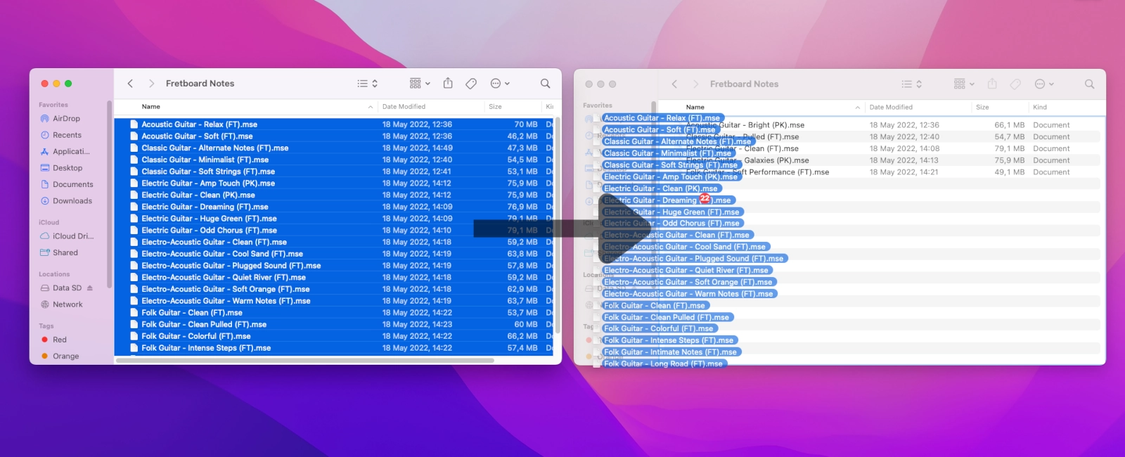The image size is (1125, 457).
Task: Select Recents in the left sidebar
Action: (x=67, y=135)
